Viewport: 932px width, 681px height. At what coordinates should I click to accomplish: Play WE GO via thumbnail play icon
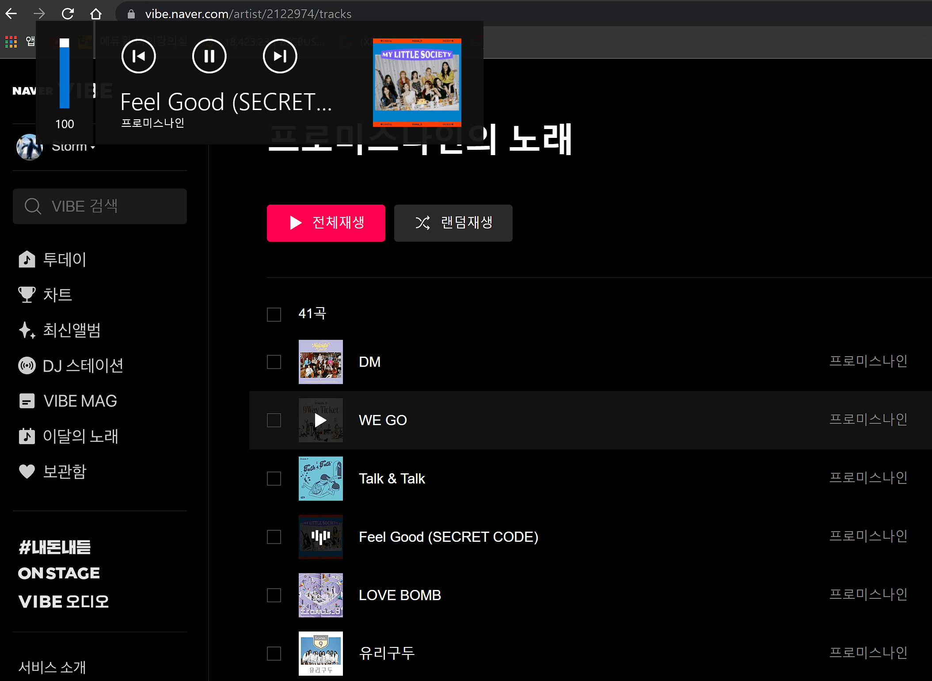(x=320, y=420)
